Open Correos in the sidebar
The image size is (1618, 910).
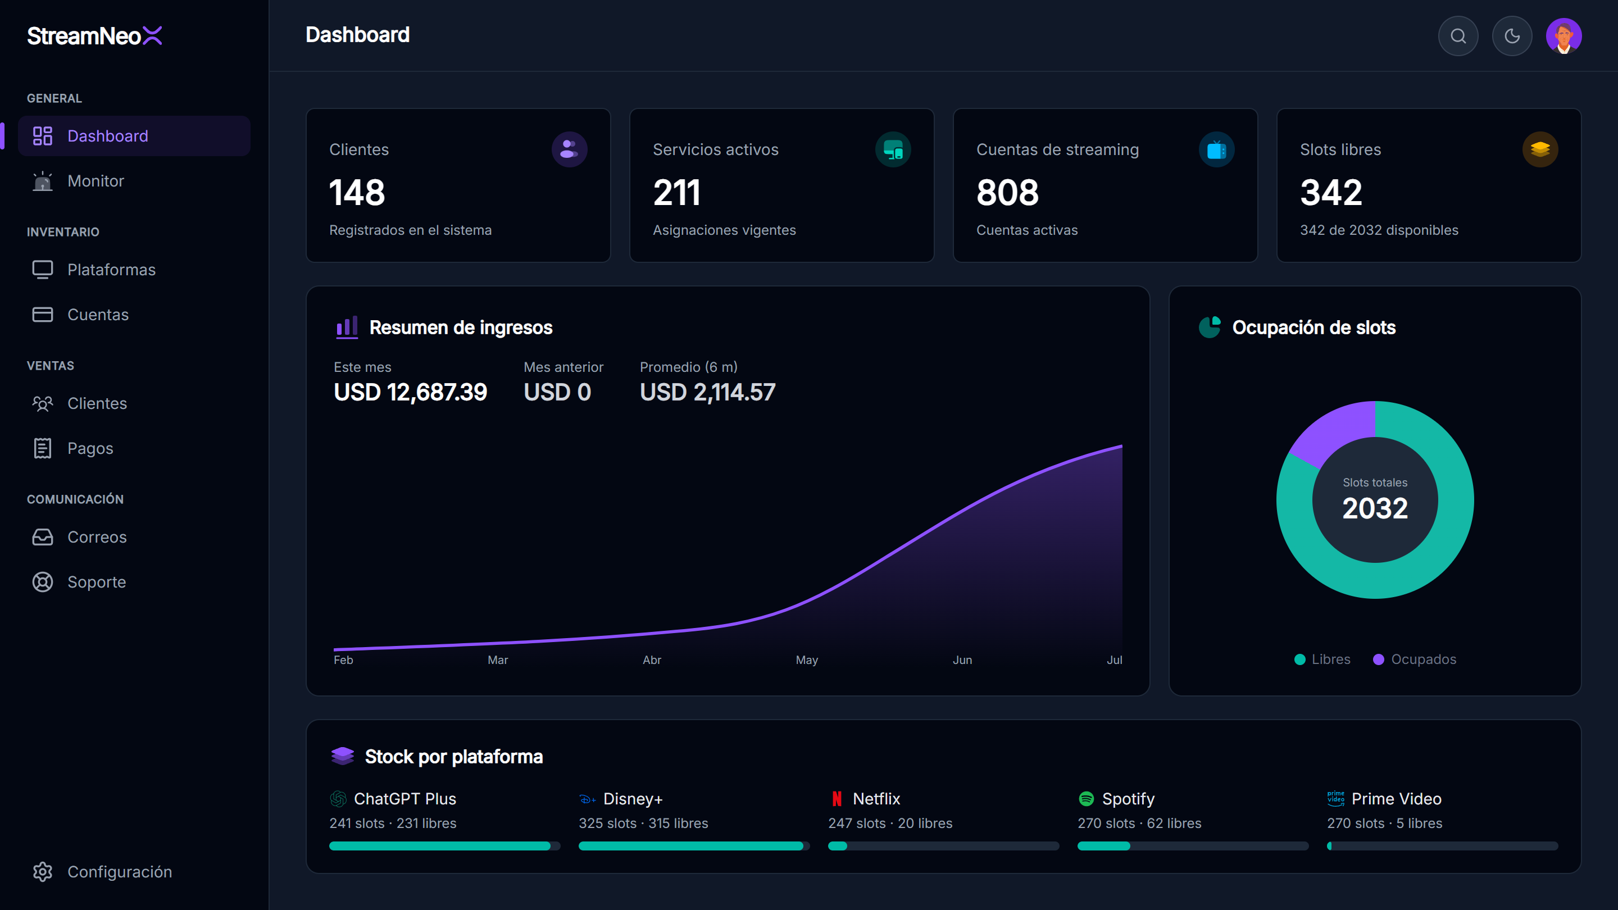[x=134, y=537]
